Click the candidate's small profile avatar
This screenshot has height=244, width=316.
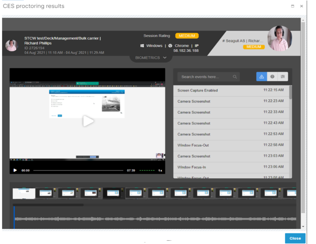pyautogui.click(x=12, y=45)
